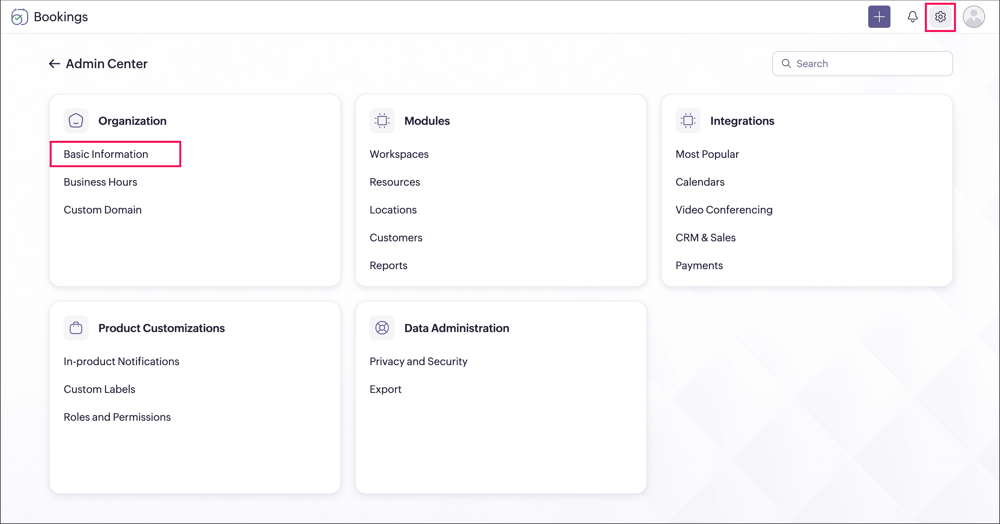
Task: Open Basic Information settings
Action: [106, 154]
